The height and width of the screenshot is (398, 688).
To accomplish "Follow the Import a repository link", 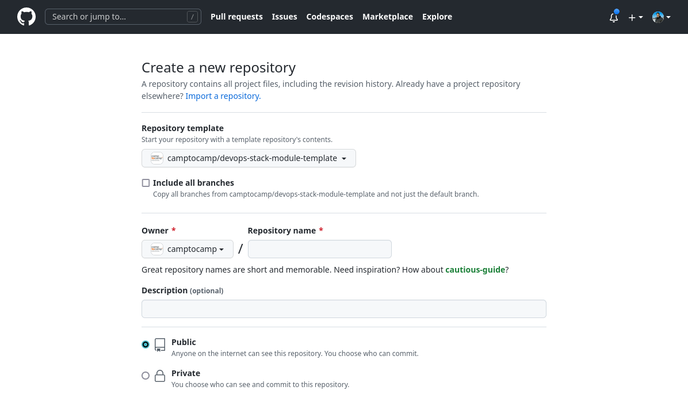I will point(223,96).
